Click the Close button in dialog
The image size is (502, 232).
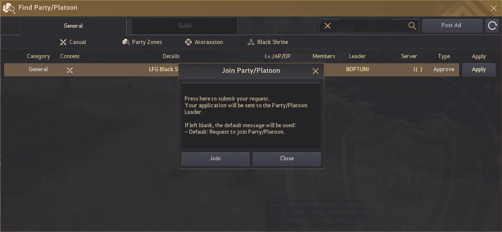tap(286, 159)
